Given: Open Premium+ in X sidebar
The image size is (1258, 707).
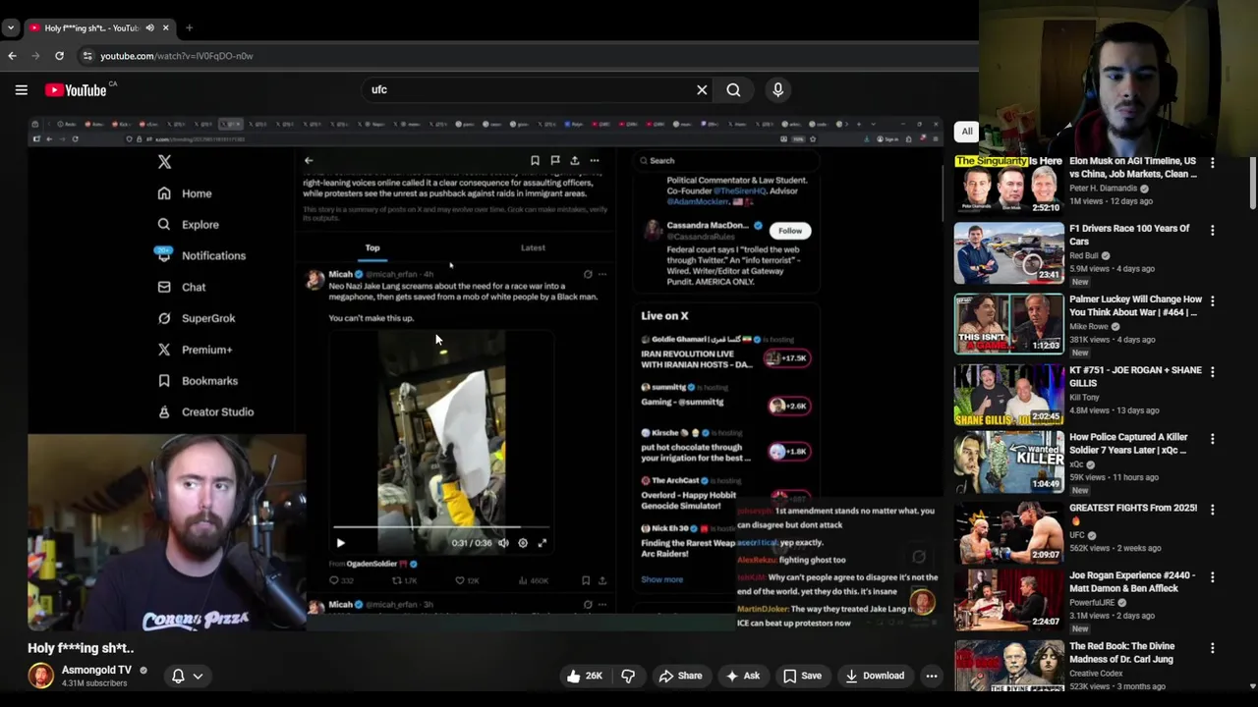Looking at the screenshot, I should coord(194,350).
